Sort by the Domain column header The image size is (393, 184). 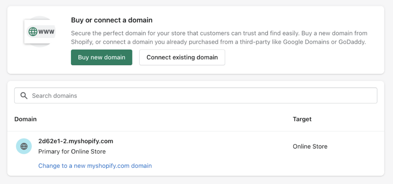25,119
